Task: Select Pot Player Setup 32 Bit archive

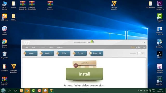Action: coord(23,6)
